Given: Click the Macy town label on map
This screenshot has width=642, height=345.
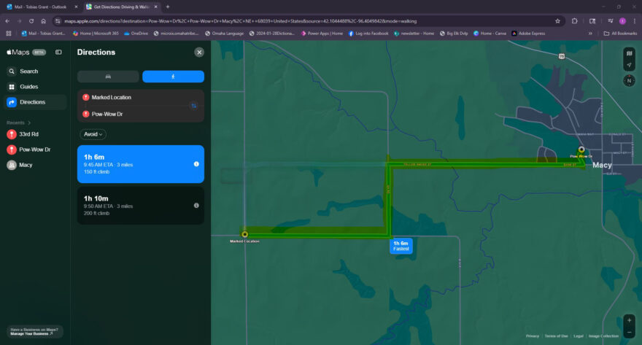Looking at the screenshot, I should [602, 165].
